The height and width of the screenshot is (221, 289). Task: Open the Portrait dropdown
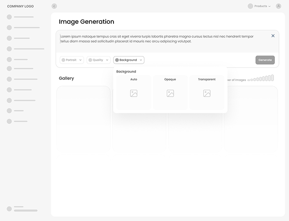[x=72, y=60]
